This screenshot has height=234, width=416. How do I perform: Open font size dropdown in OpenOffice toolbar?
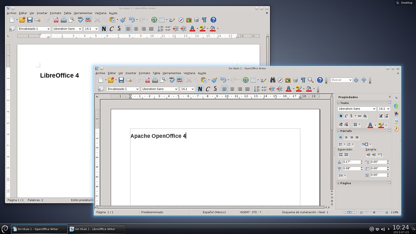tap(193, 89)
